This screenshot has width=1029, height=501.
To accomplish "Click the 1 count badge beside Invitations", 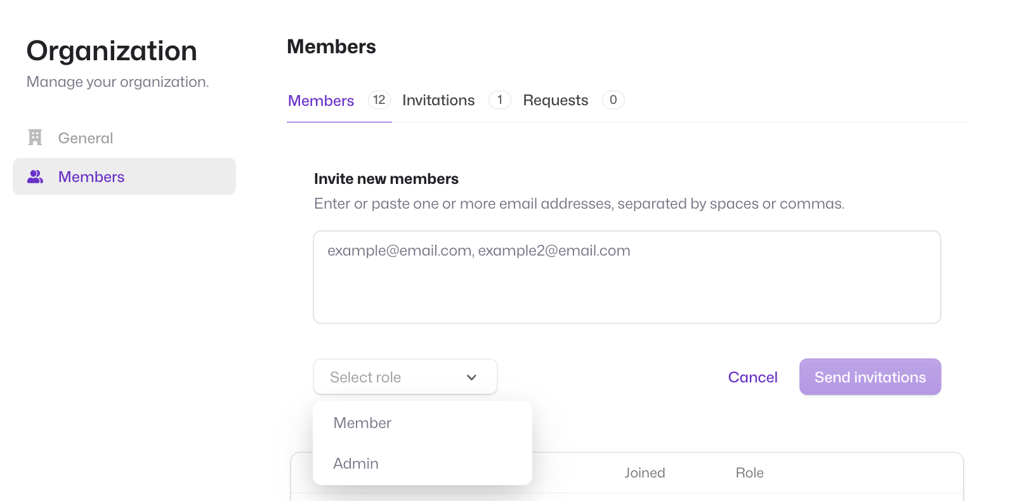I will [500, 100].
